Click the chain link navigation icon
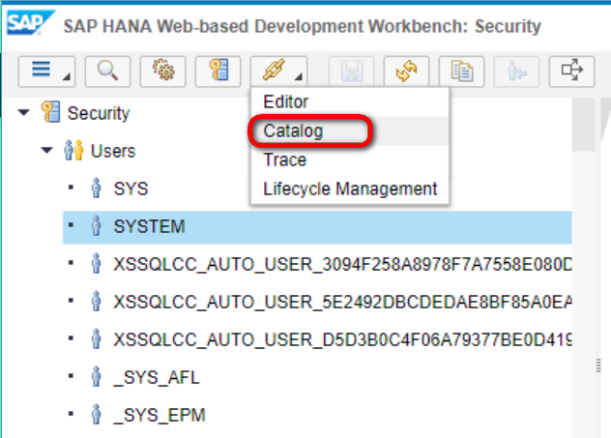Image resolution: width=611 pixels, height=438 pixels. tap(279, 71)
